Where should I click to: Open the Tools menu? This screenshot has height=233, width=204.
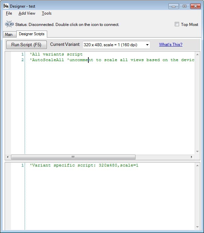[x=47, y=13]
